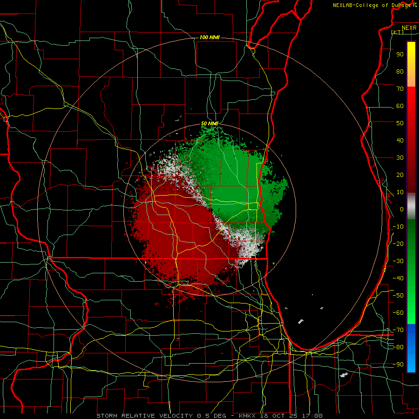The image size is (419, 419).
Task: Click the -70 scale value
Action: click(x=398, y=330)
